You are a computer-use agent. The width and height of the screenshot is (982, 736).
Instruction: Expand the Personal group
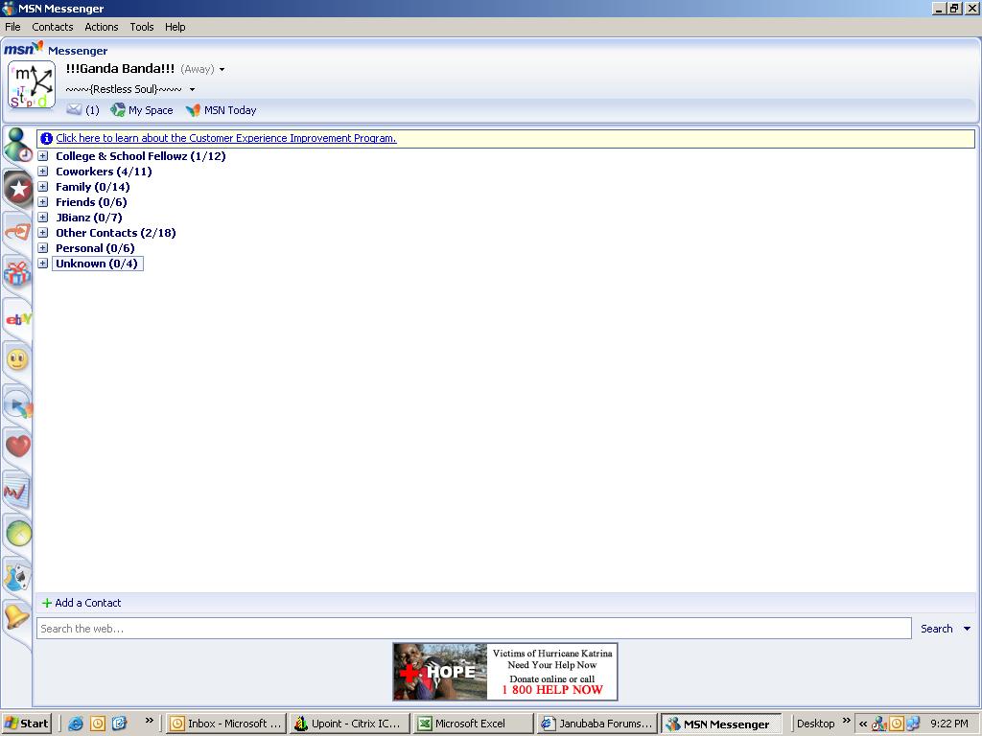(42, 248)
